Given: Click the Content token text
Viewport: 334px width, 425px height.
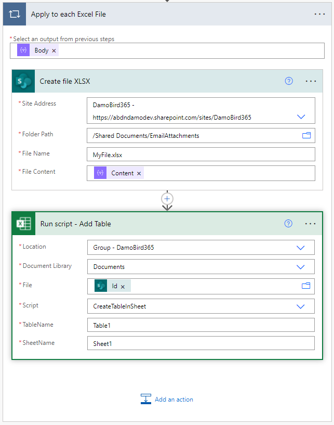Looking at the screenshot, I should (x=123, y=173).
